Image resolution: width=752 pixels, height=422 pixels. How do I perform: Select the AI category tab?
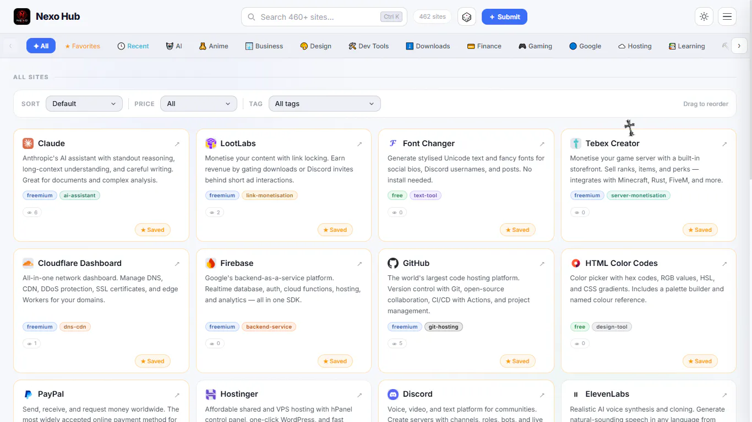point(174,46)
